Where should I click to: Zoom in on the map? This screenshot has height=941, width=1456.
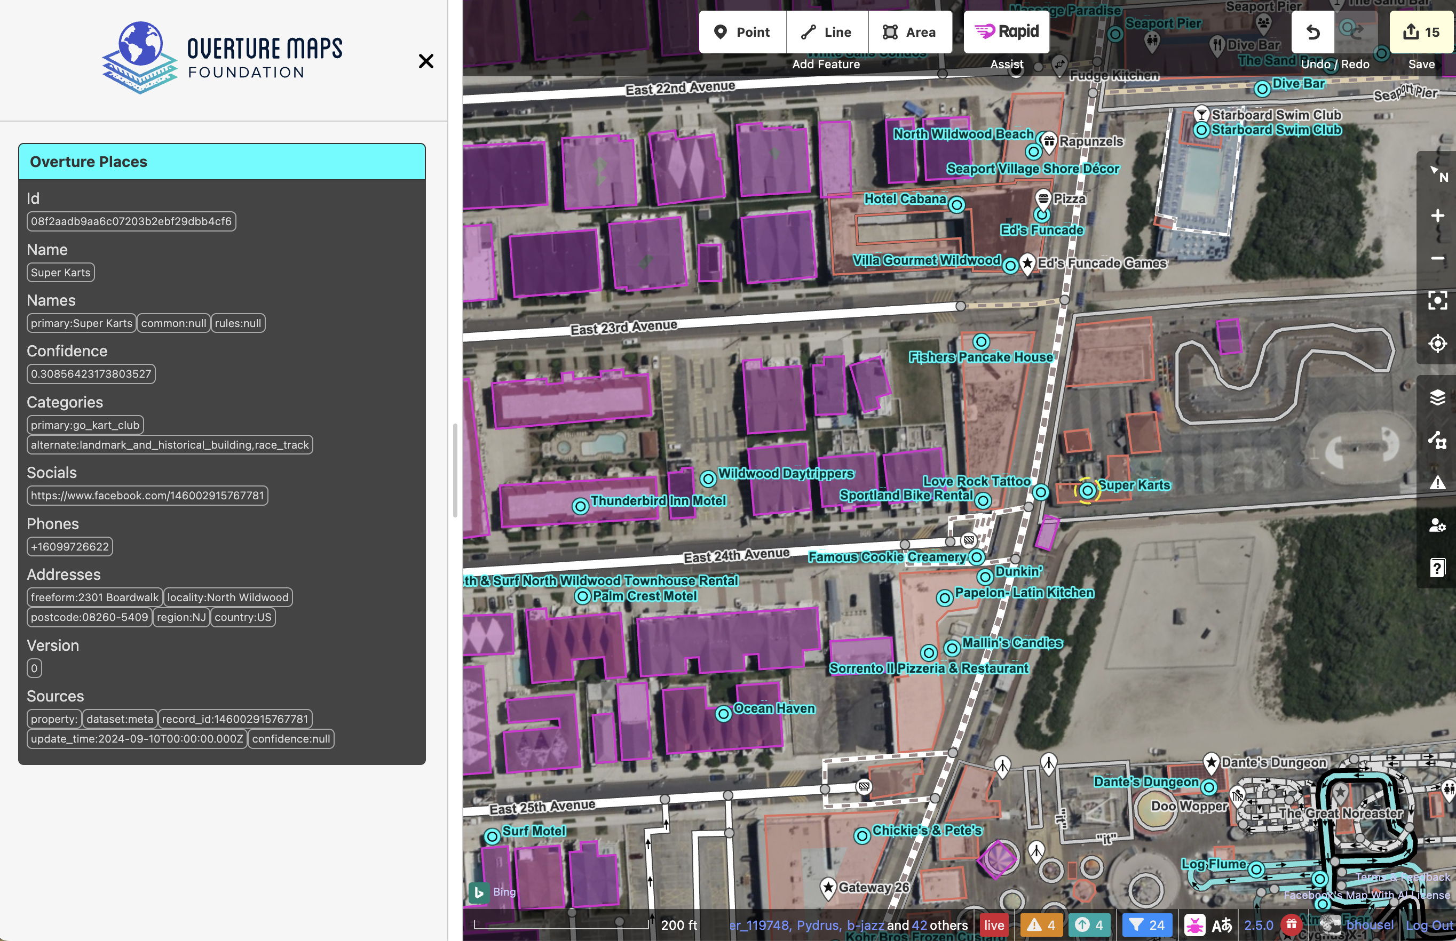click(x=1437, y=216)
